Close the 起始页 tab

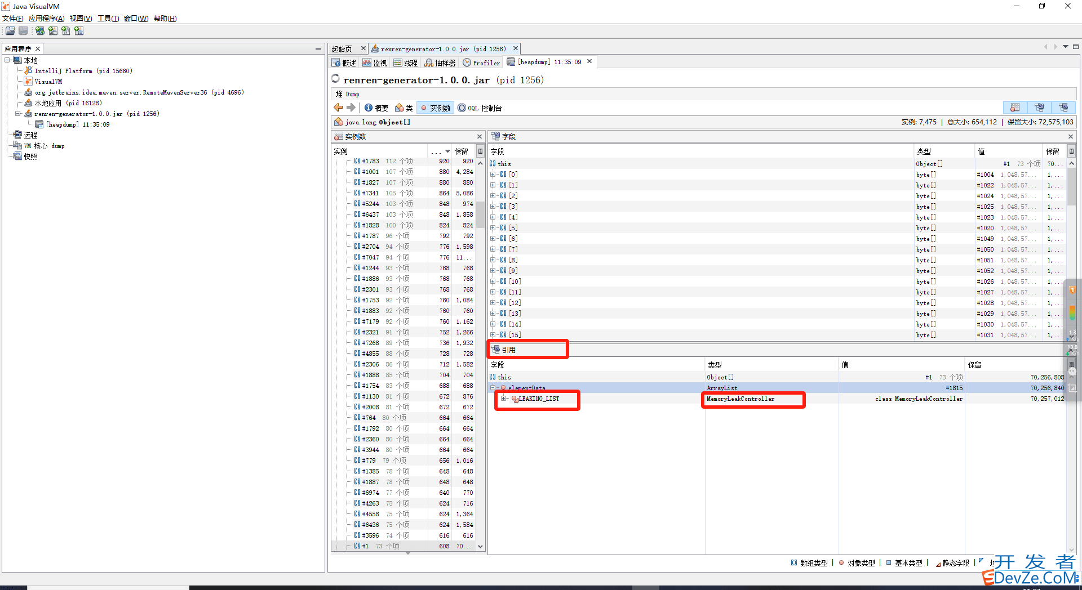pos(363,48)
